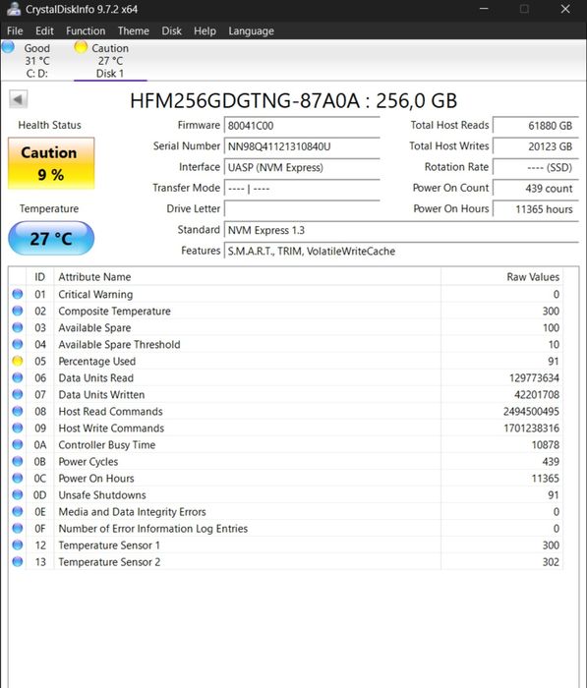Select the Available Spare Threshold value 10

pyautogui.click(x=554, y=344)
